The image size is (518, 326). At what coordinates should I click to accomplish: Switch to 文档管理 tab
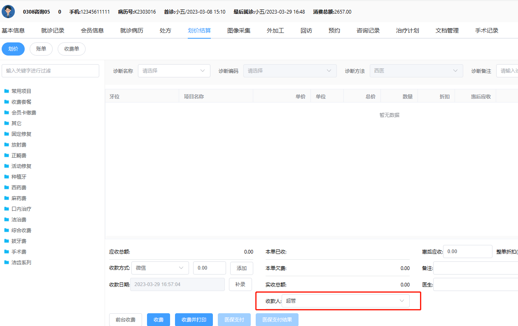[447, 30]
